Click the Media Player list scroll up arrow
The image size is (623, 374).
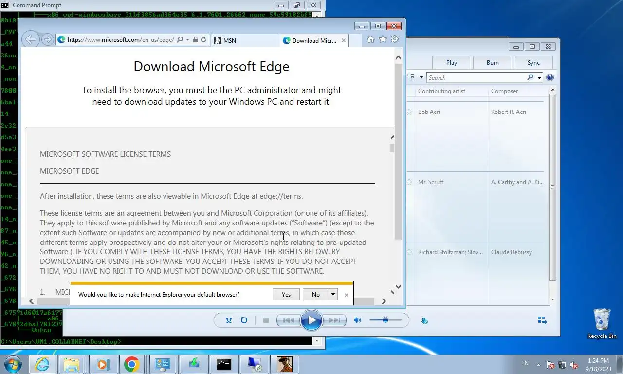point(553,91)
